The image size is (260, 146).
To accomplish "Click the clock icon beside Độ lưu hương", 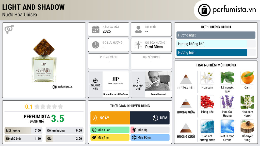I will coord(96,45).
